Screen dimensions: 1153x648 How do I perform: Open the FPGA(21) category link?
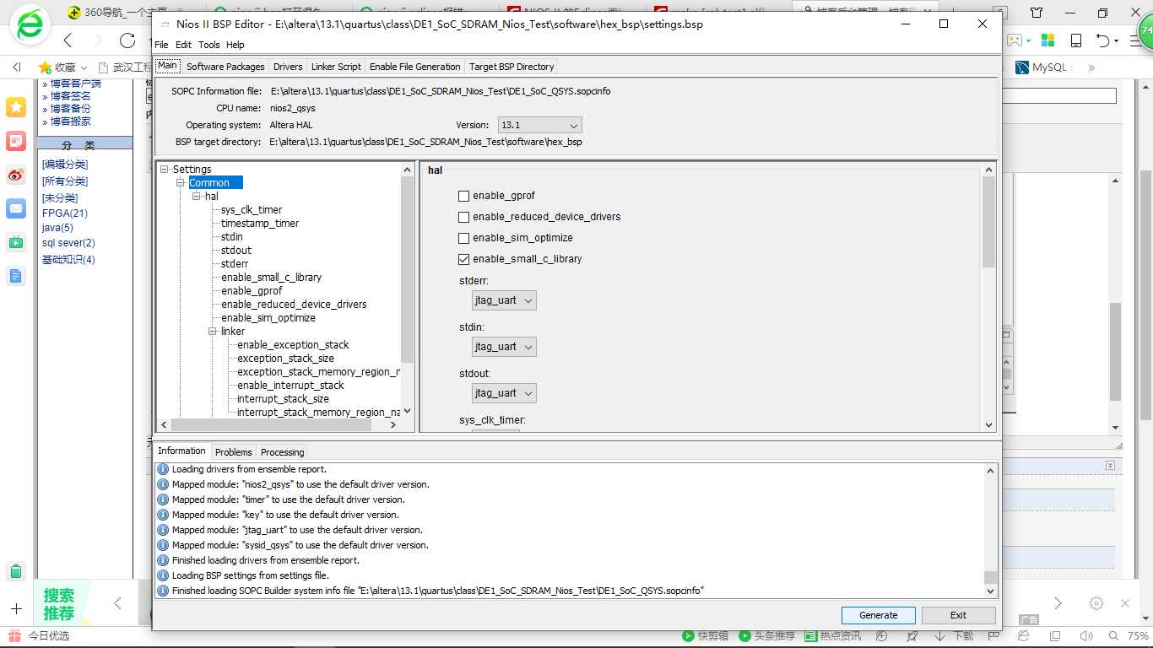(x=65, y=213)
